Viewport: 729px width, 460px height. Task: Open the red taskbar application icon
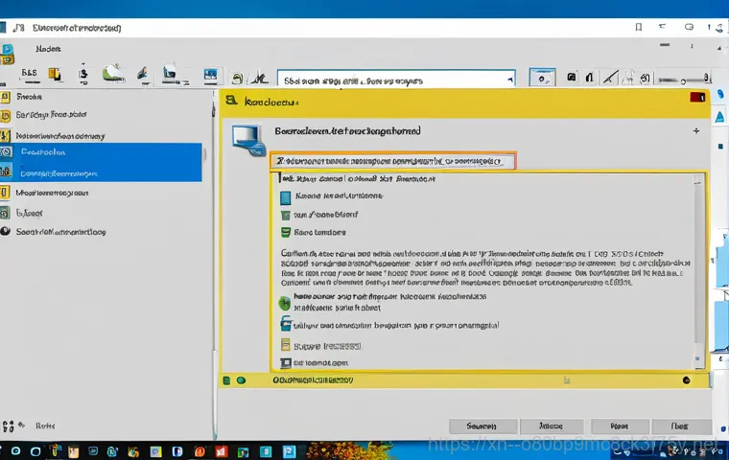point(222,451)
